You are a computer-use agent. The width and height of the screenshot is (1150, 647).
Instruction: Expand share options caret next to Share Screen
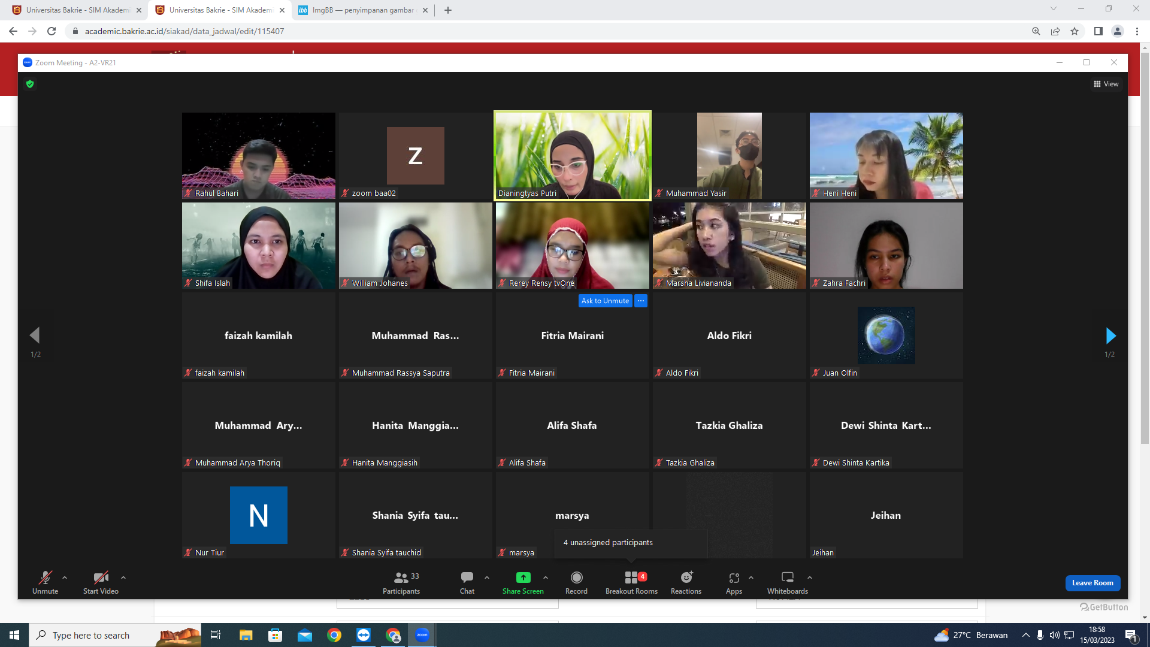[546, 578]
